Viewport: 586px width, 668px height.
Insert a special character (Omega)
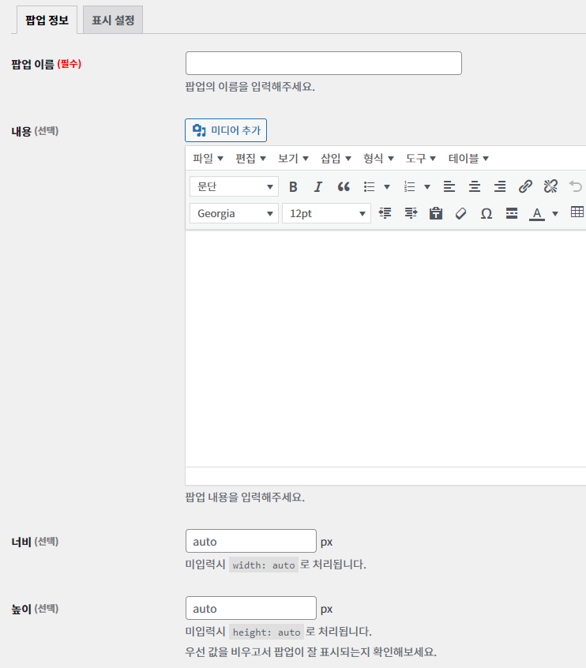point(486,213)
